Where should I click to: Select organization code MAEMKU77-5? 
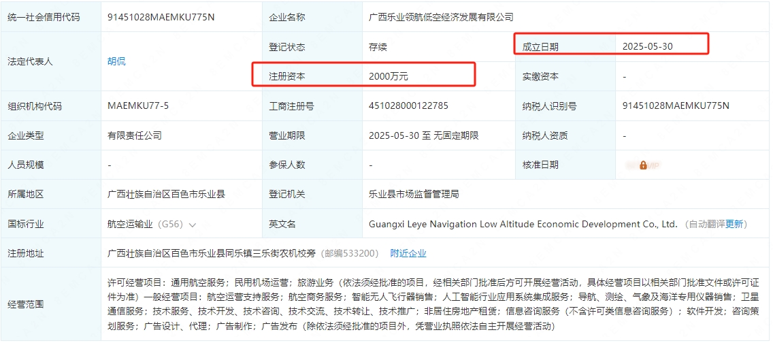[138, 106]
